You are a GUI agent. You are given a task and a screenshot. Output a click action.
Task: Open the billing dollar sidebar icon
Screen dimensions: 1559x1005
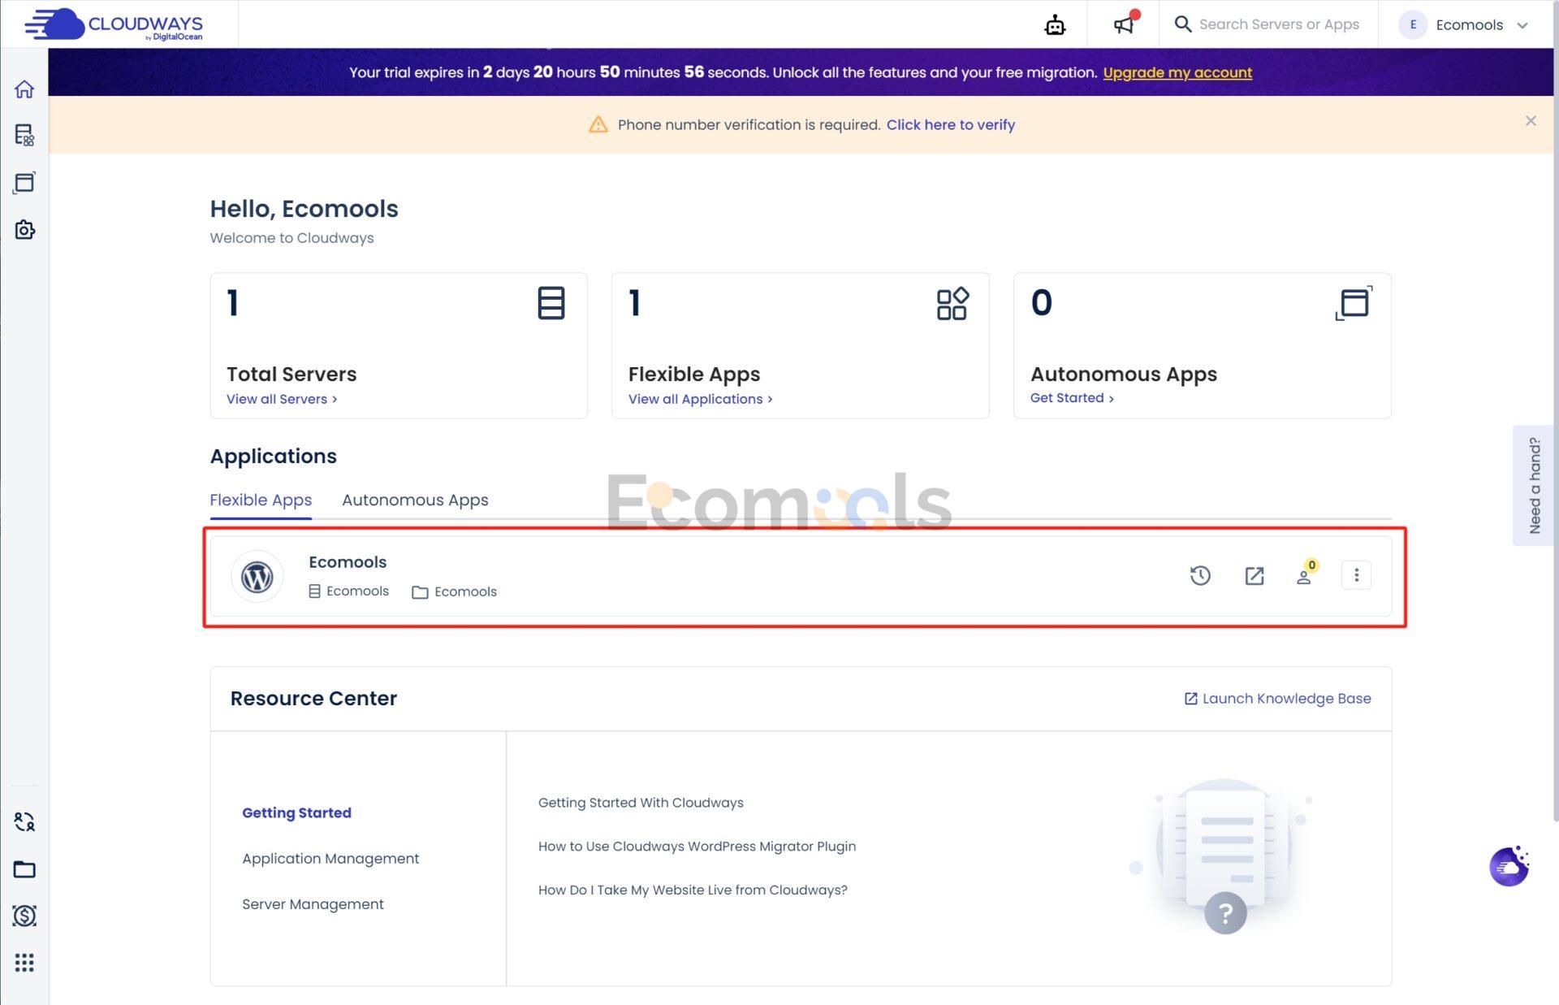click(x=24, y=916)
